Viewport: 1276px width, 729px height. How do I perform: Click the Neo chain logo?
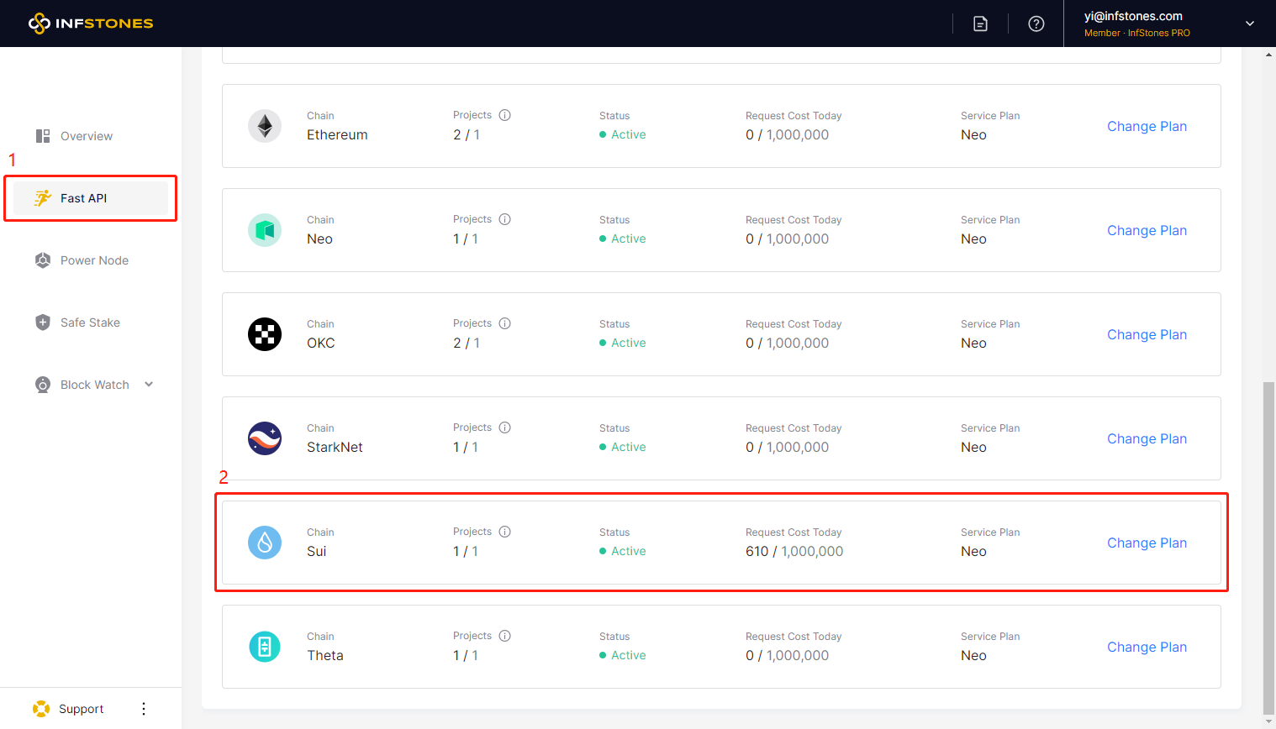[x=265, y=230]
